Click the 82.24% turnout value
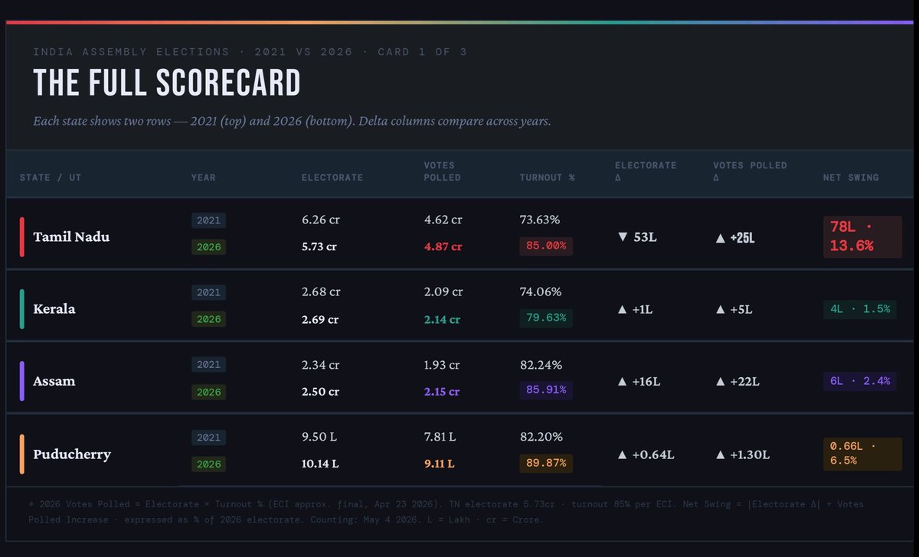This screenshot has height=557, width=919. (541, 364)
